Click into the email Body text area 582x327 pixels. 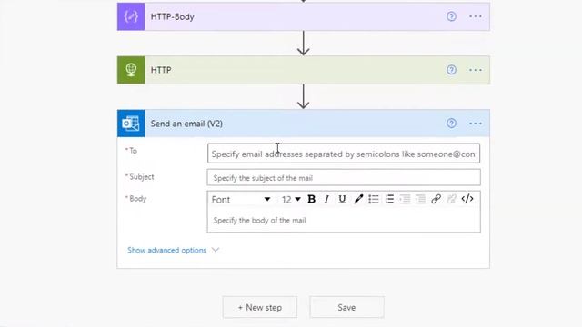click(x=344, y=221)
